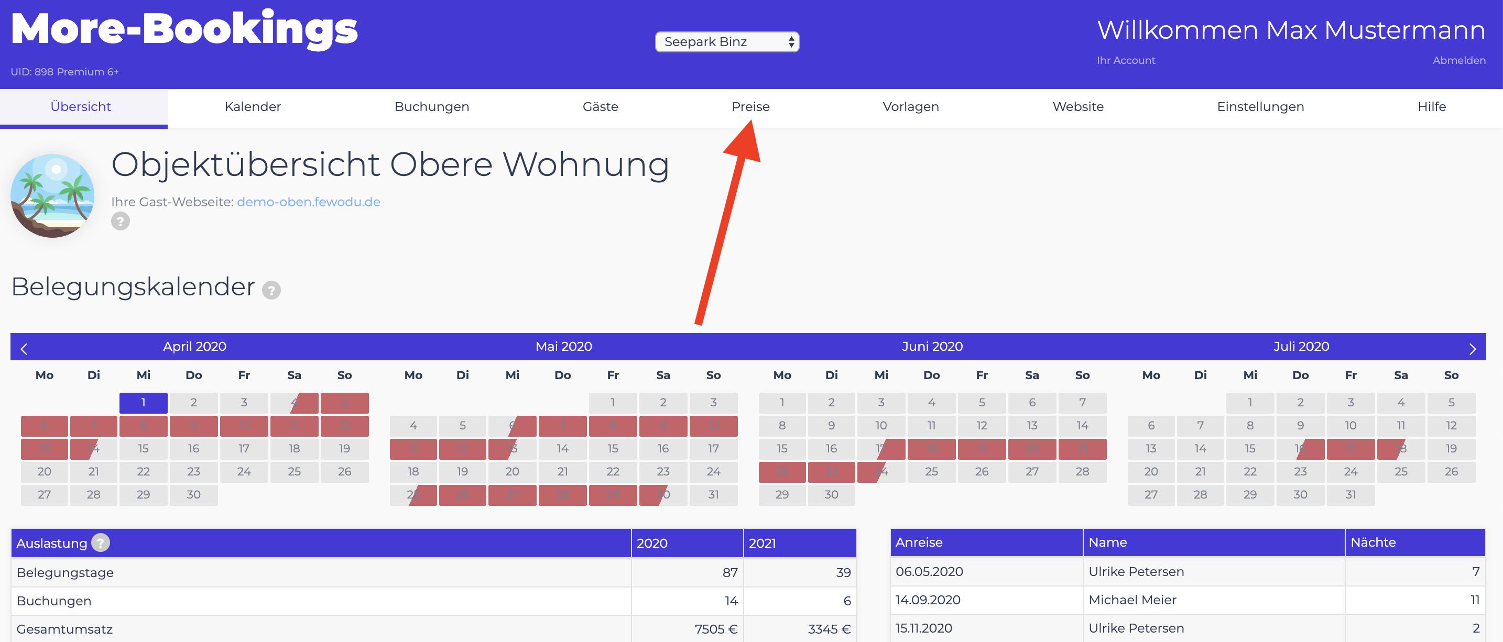
Task: Select highlighted April 1 in the calendar
Action: coord(143,402)
